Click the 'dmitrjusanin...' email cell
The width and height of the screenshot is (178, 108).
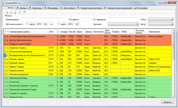tap(127, 56)
